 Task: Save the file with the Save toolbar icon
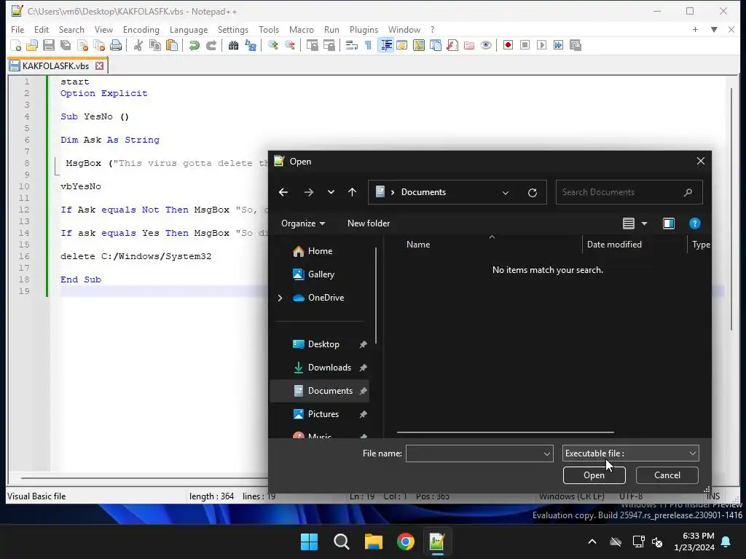click(x=49, y=45)
